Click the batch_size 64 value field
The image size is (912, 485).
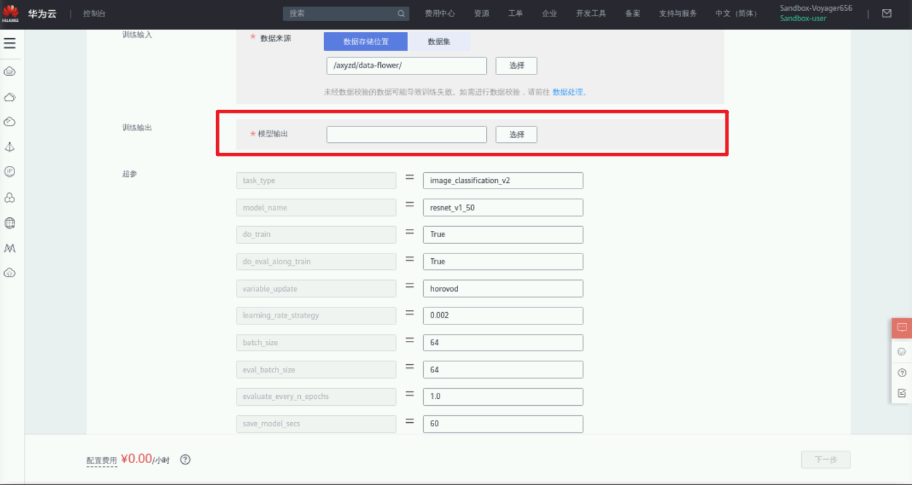point(503,343)
